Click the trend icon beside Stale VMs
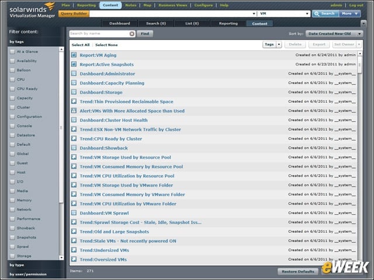The image size is (374, 280). point(74,241)
